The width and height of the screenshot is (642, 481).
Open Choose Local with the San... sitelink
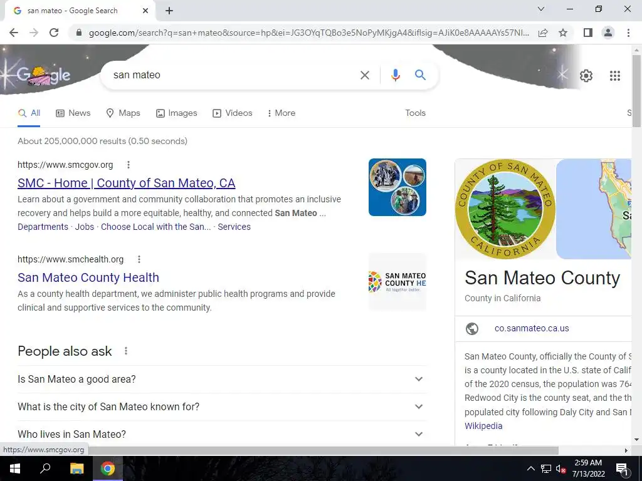[156, 227]
